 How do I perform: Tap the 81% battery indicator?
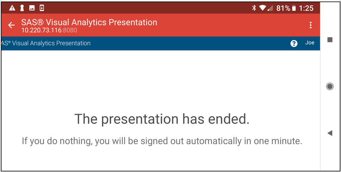coord(286,8)
